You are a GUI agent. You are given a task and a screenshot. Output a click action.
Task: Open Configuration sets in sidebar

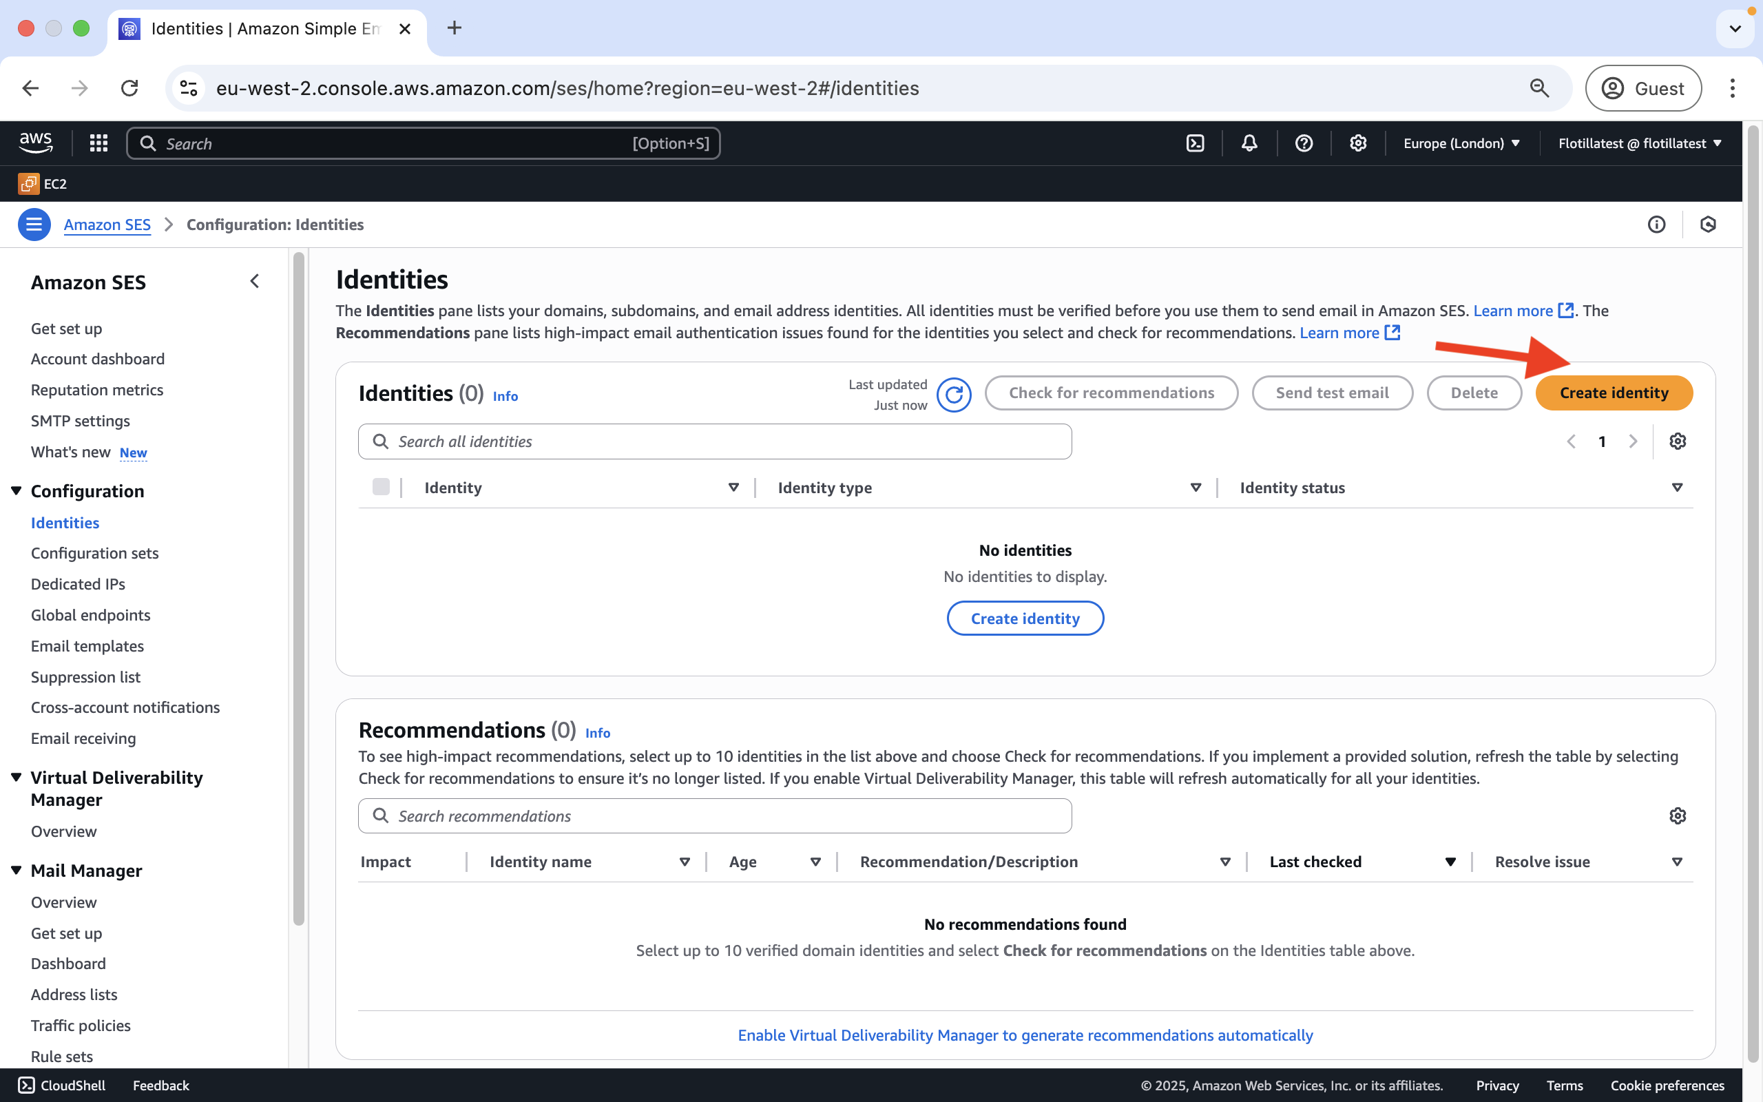tap(95, 553)
